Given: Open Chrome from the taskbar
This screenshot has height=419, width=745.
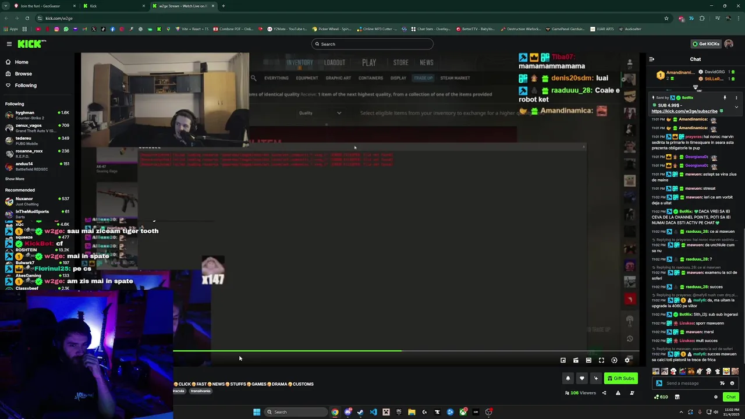Looking at the screenshot, I should pyautogui.click(x=335, y=412).
